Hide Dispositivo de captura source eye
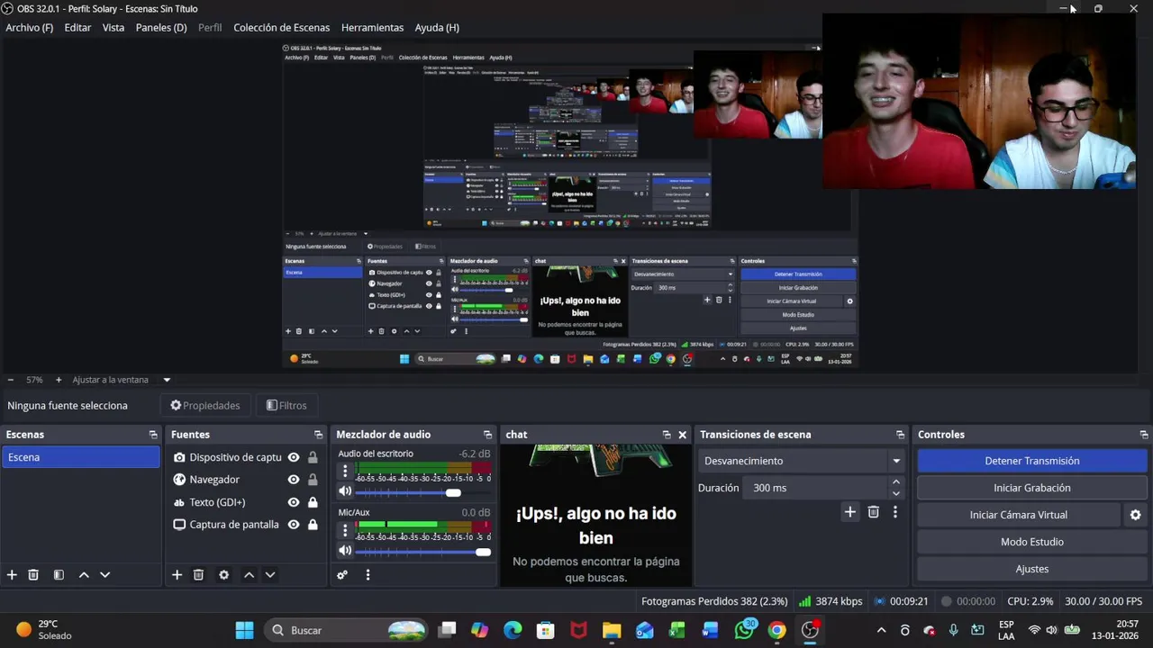 294,457
